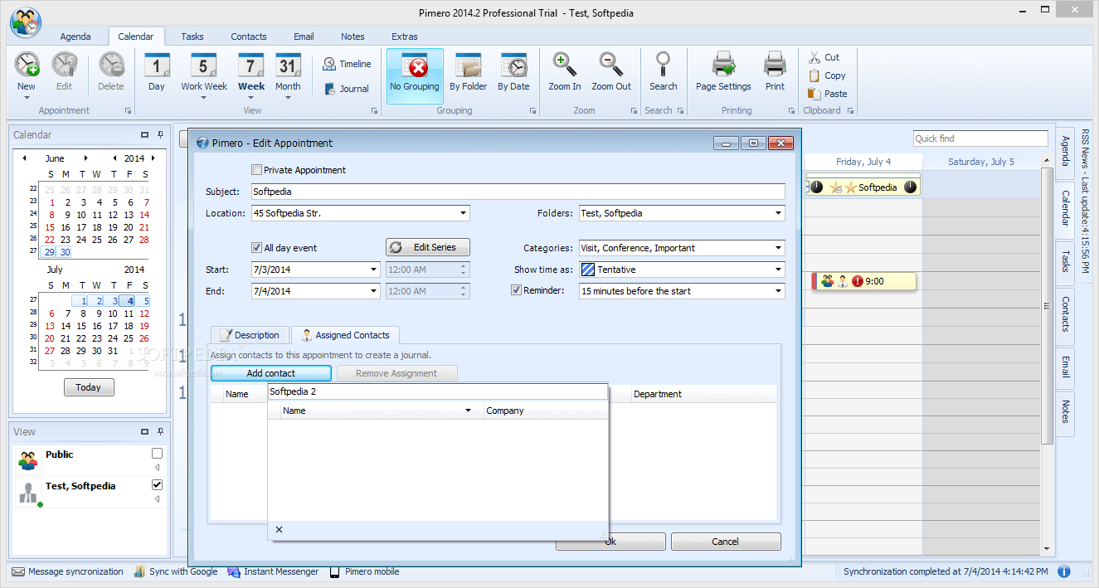Expand the New button dropdown arrow

click(x=27, y=98)
